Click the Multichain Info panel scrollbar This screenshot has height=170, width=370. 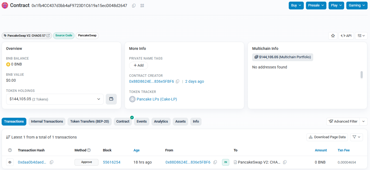coord(362,75)
